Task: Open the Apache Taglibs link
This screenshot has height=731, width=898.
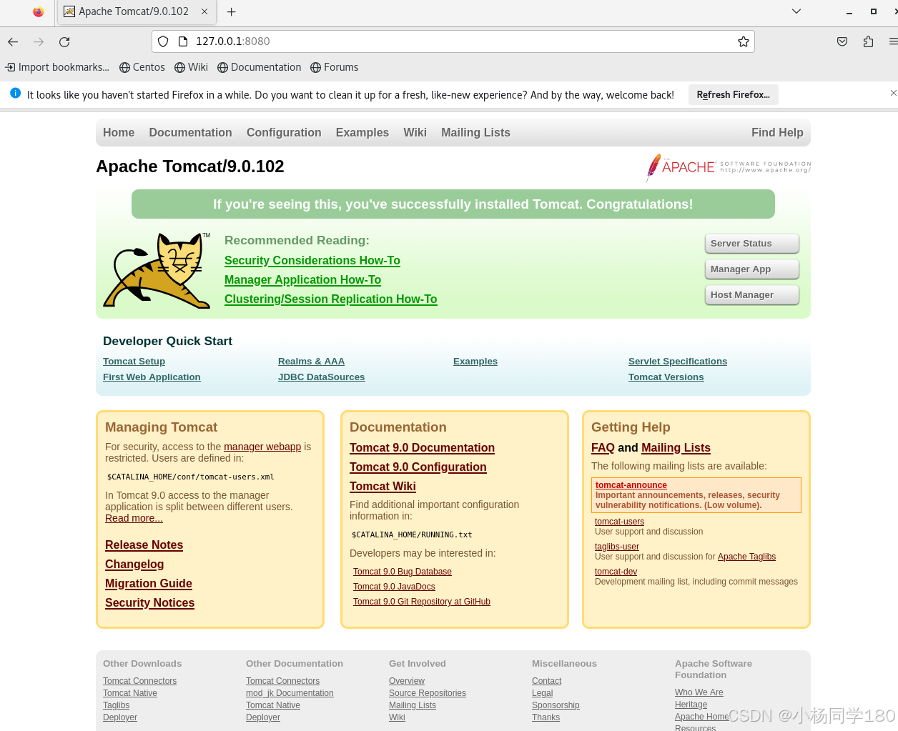Action: coord(746,557)
